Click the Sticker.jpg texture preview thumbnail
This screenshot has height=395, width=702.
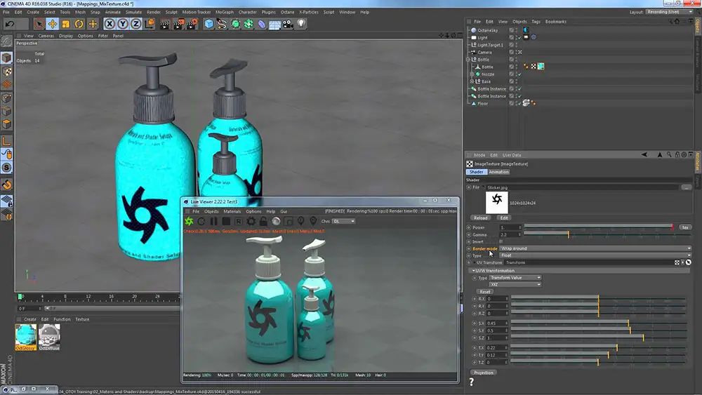pos(497,202)
